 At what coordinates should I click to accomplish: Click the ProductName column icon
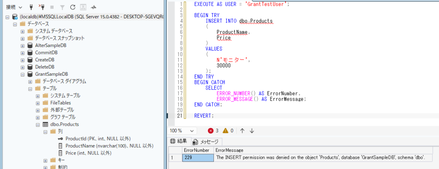pos(60,146)
